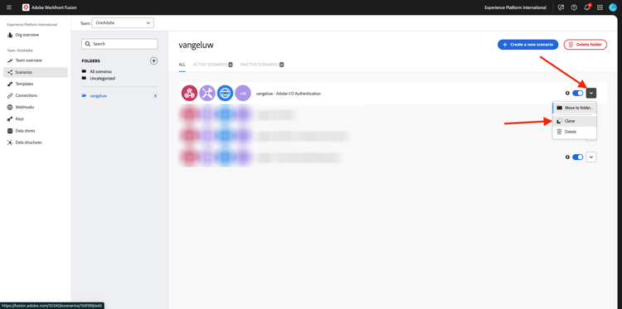Open the Team OneAdobe dropdown
The height and width of the screenshot is (309, 622).
coord(123,23)
